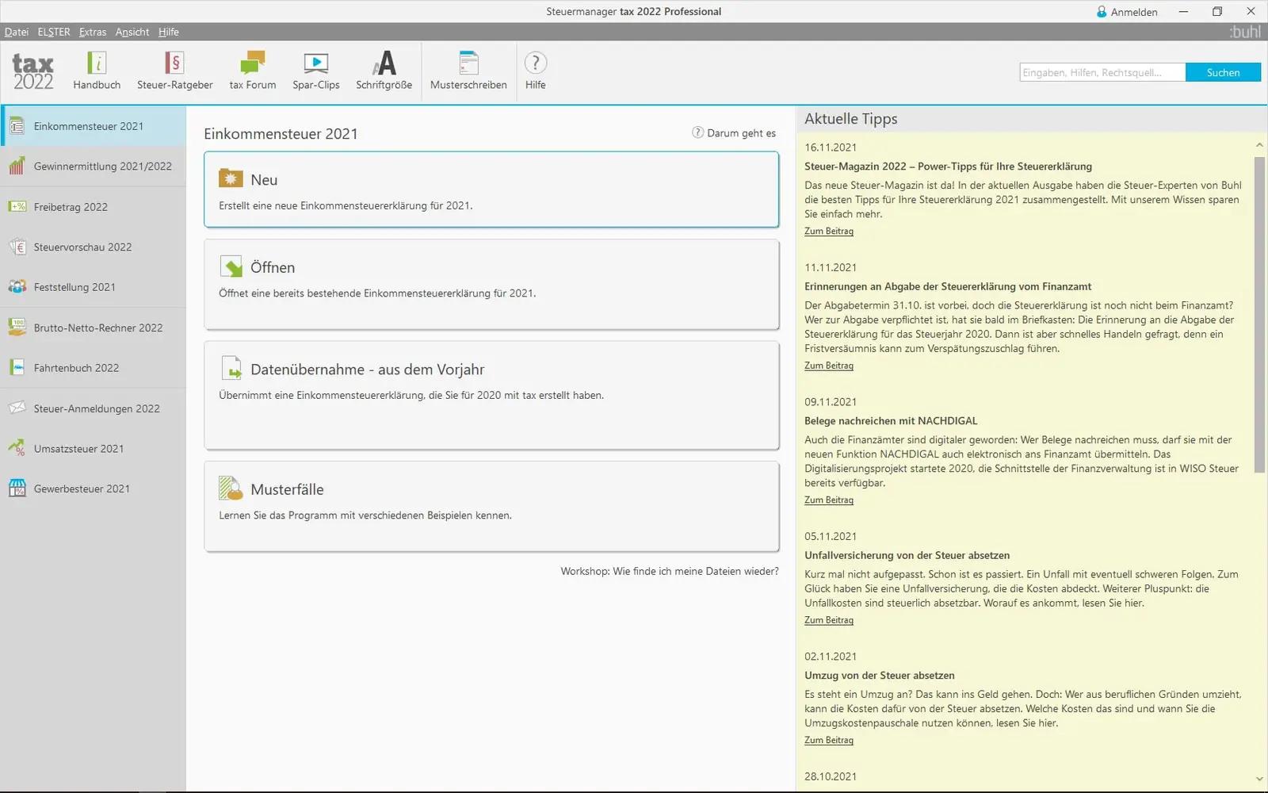The image size is (1268, 793).
Task: Open the ELSTER menu
Action: [x=54, y=32]
